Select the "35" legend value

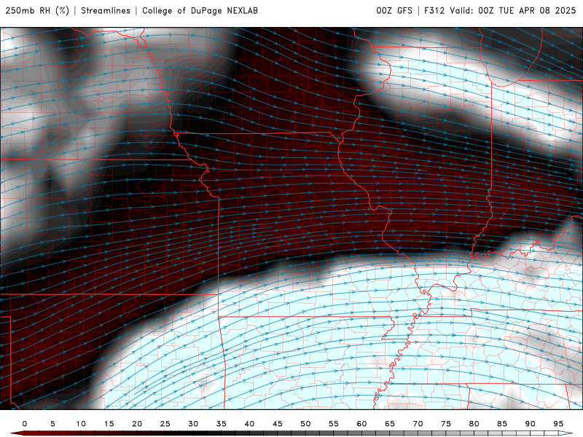tap(222, 424)
